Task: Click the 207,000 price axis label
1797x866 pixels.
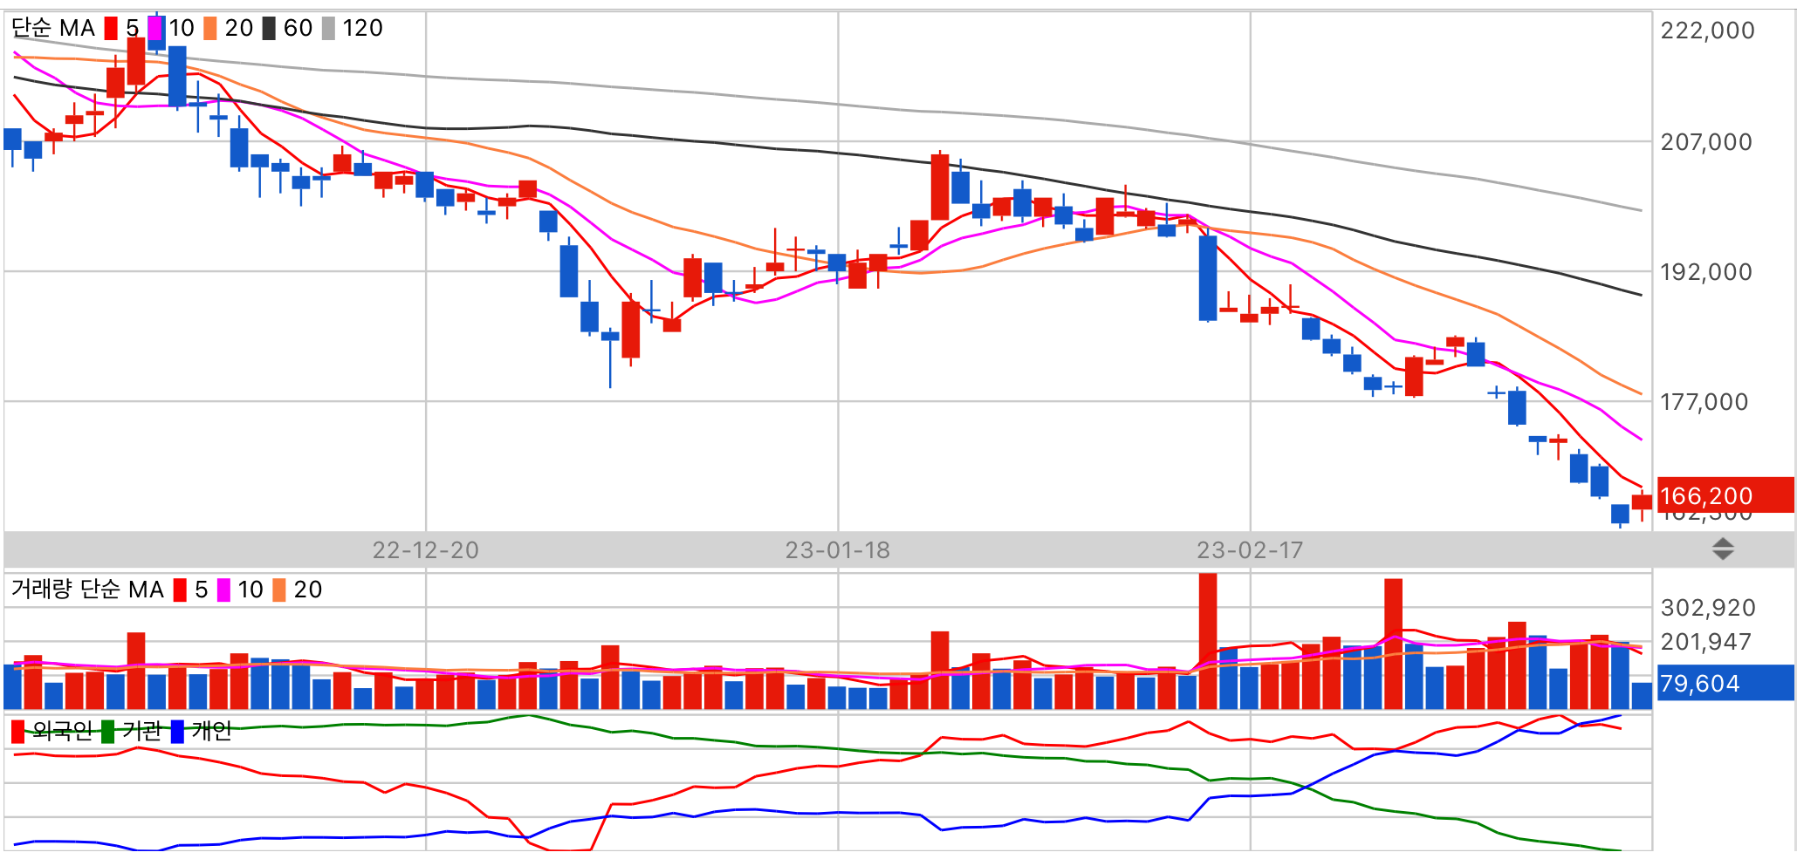Action: [x=1706, y=142]
